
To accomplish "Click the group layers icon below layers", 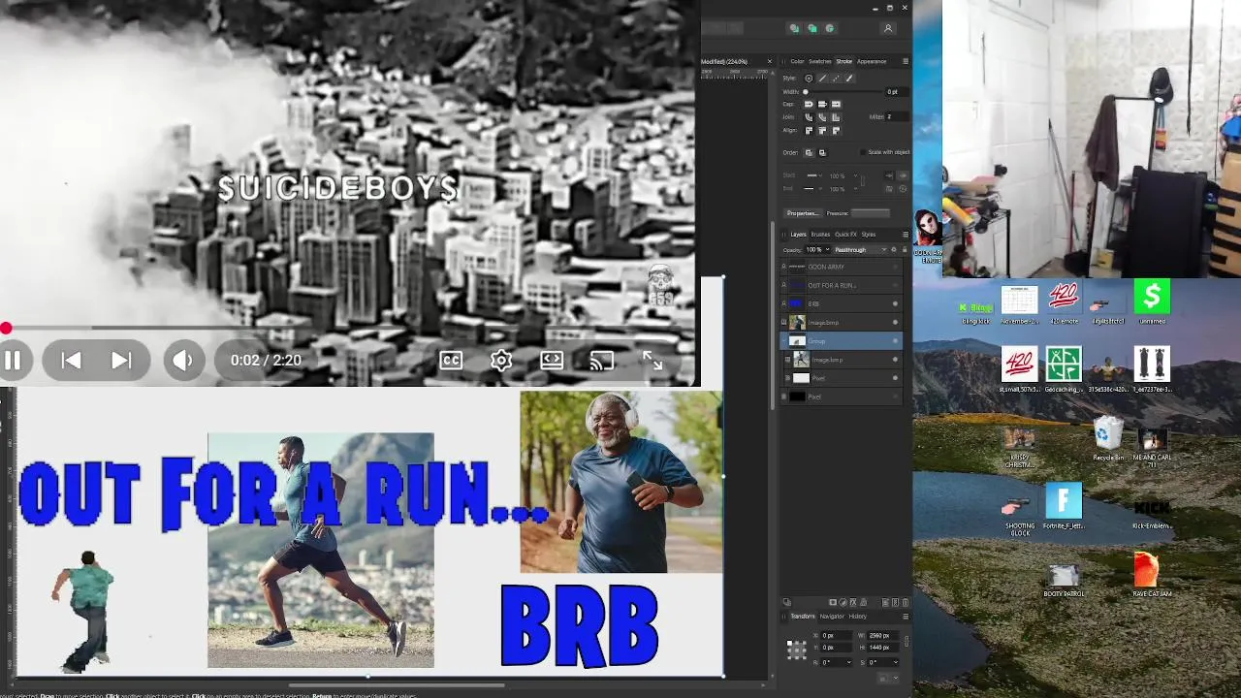I will point(885,602).
